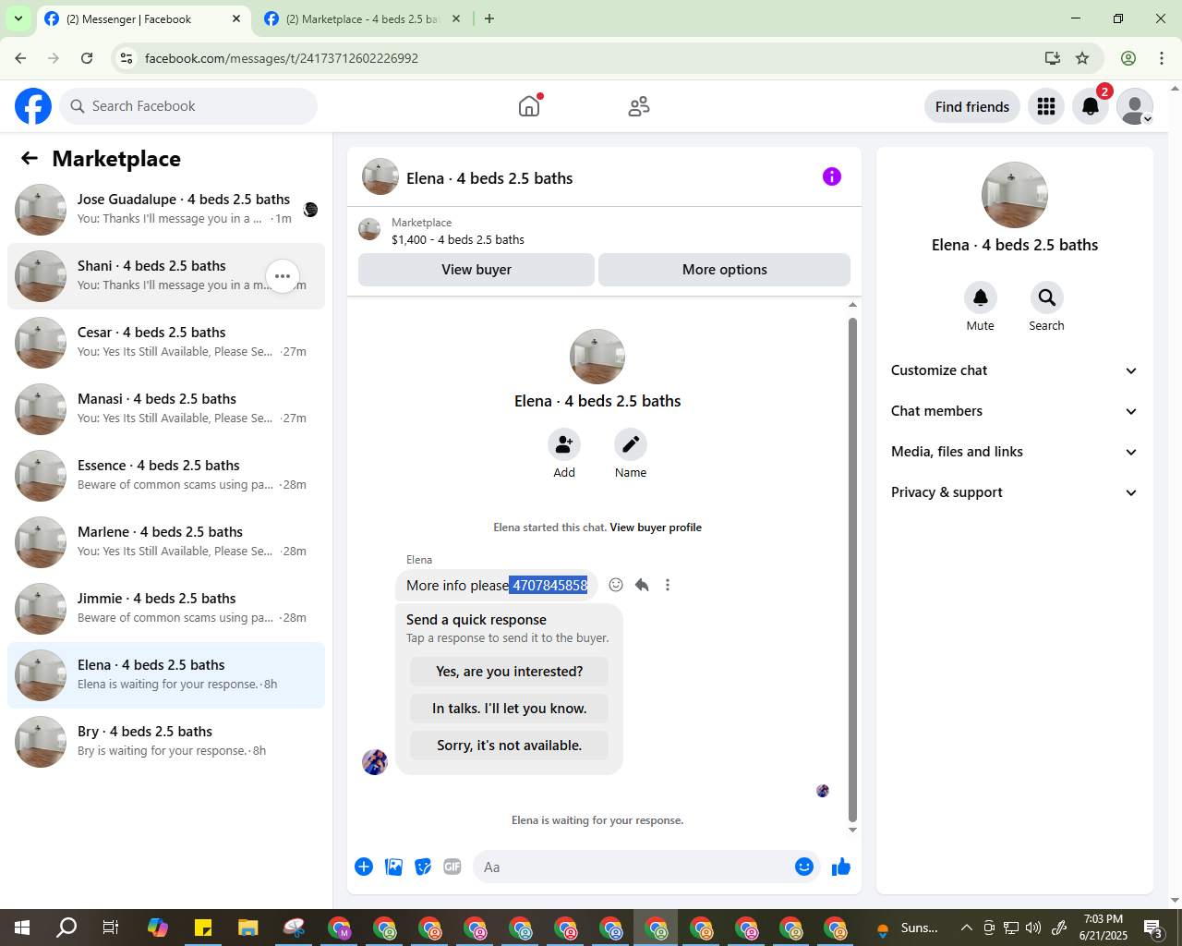Open account profile avatar menu

[x=1135, y=106]
